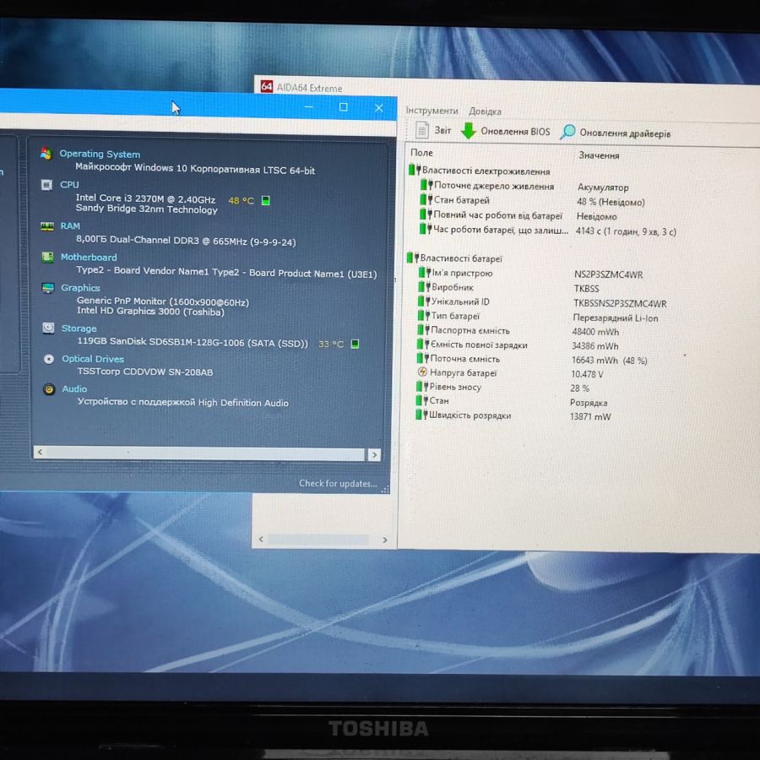Image resolution: width=760 pixels, height=760 pixels.
Task: Click AIDA64 left pane's right scroll arrow
Action: point(385,540)
